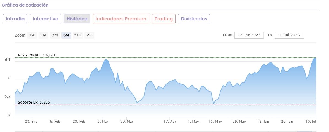Switch to the Interactiva tab
The image size is (329, 132).
pyautogui.click(x=45, y=19)
